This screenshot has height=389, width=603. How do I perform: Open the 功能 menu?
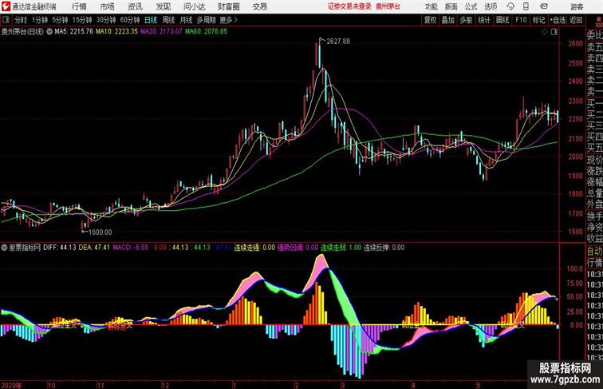pyautogui.click(x=431, y=6)
